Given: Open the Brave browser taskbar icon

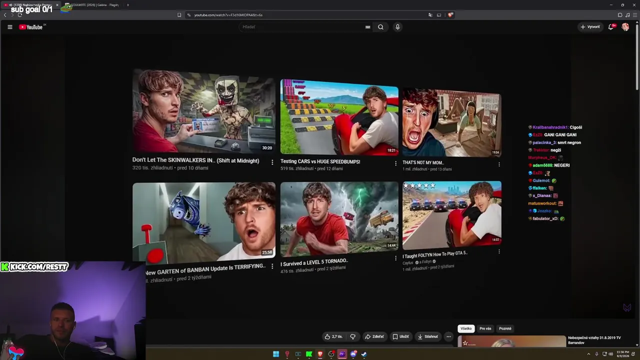Looking at the screenshot, I should pos(320,354).
